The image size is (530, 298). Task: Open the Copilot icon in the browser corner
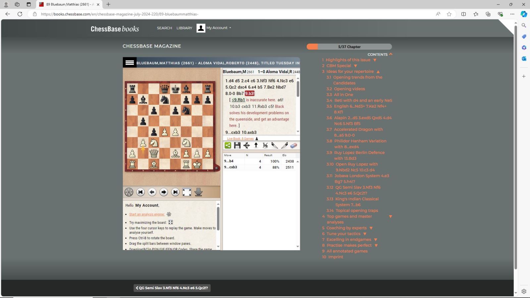tap(524, 14)
